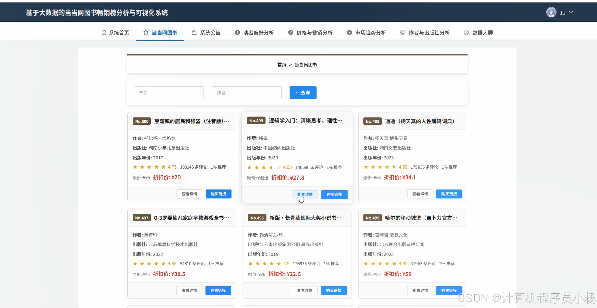Click 首页 in the breadcrumb
This screenshot has height=308, width=597.
coord(282,65)
